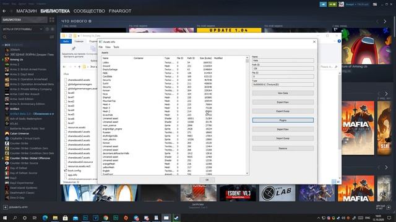Click the View Data button

click(x=283, y=93)
